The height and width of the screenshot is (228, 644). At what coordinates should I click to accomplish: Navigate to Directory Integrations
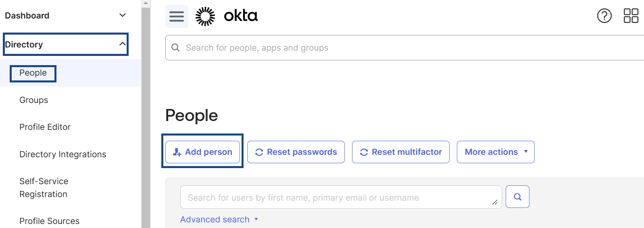click(x=63, y=154)
